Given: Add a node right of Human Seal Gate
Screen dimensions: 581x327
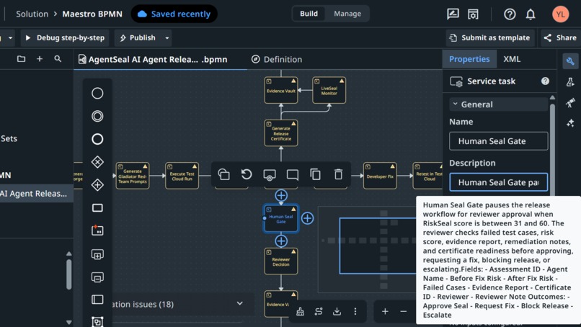Looking at the screenshot, I should (x=307, y=218).
